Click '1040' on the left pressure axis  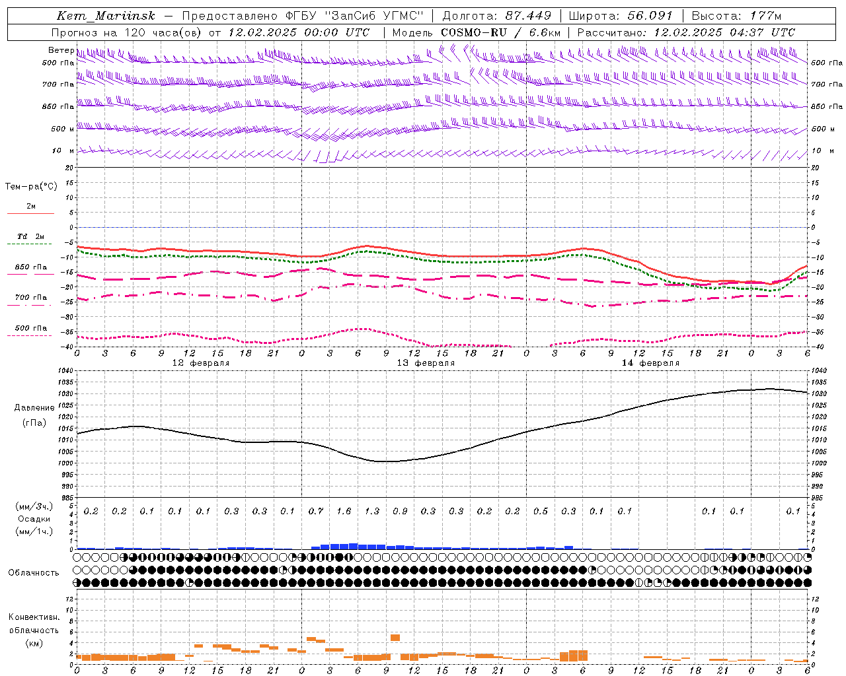pyautogui.click(x=66, y=371)
